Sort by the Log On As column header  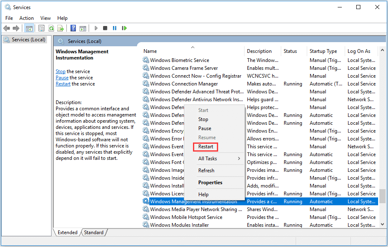(x=361, y=51)
